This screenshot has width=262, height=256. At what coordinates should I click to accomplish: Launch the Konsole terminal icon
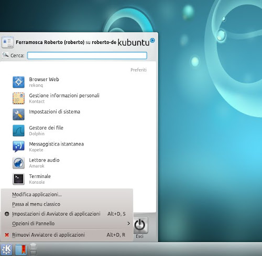[18, 179]
